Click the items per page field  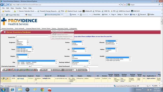(x=74, y=70)
